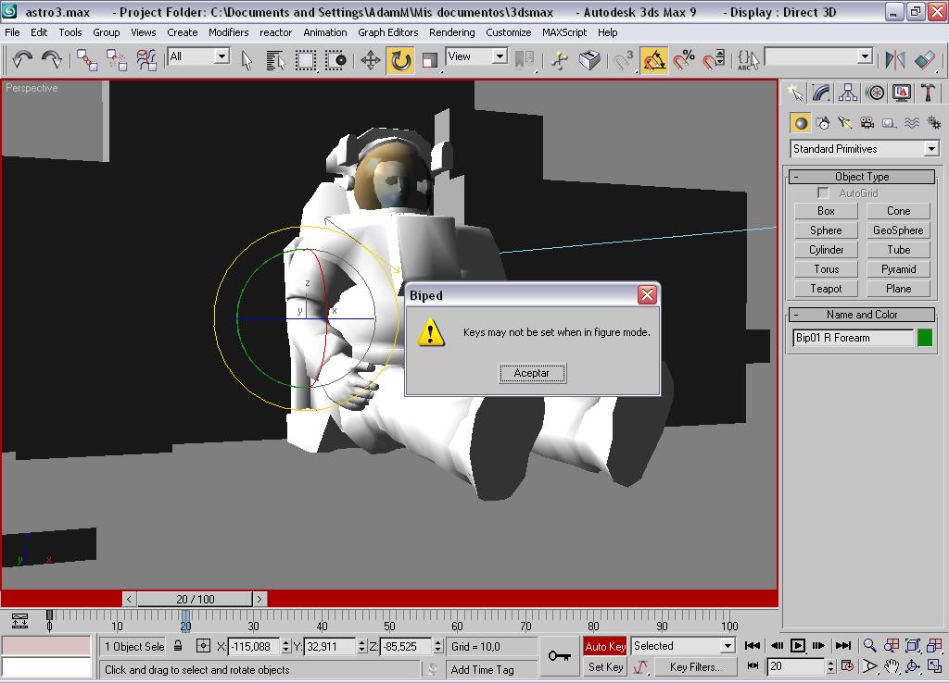
Task: Open the Modifiers menu
Action: click(228, 32)
